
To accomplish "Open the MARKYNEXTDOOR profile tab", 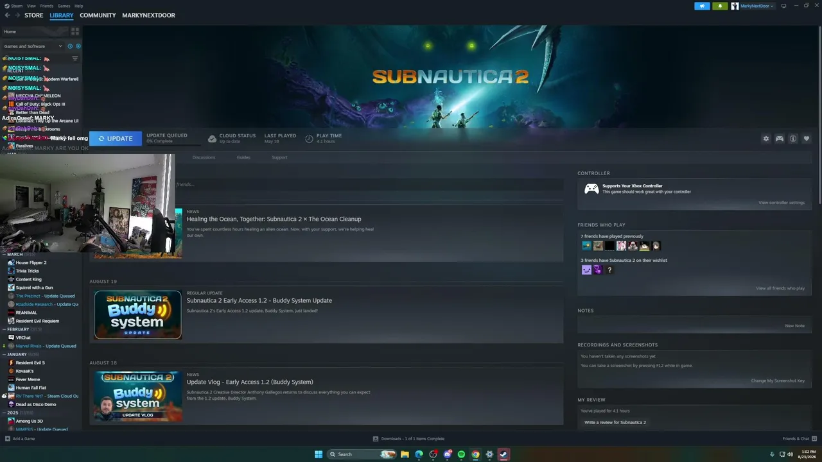I will tap(148, 15).
